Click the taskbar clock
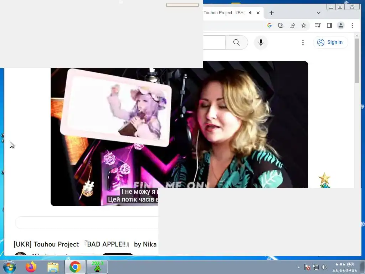The width and height of the screenshot is (365, 274). 345,267
